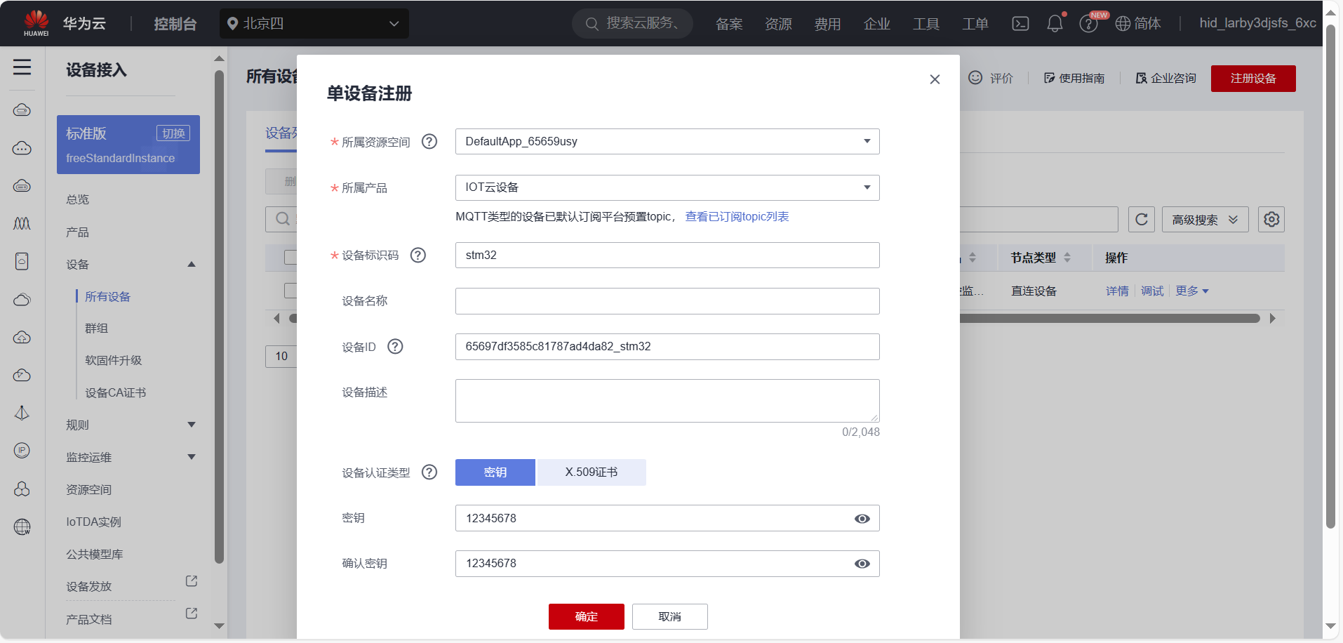This screenshot has height=643, width=1343.
Task: Click the language globe icon
Action: [1123, 24]
